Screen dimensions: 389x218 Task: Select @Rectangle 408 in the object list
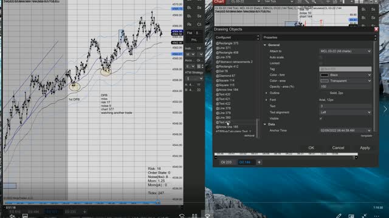pyautogui.click(x=227, y=53)
